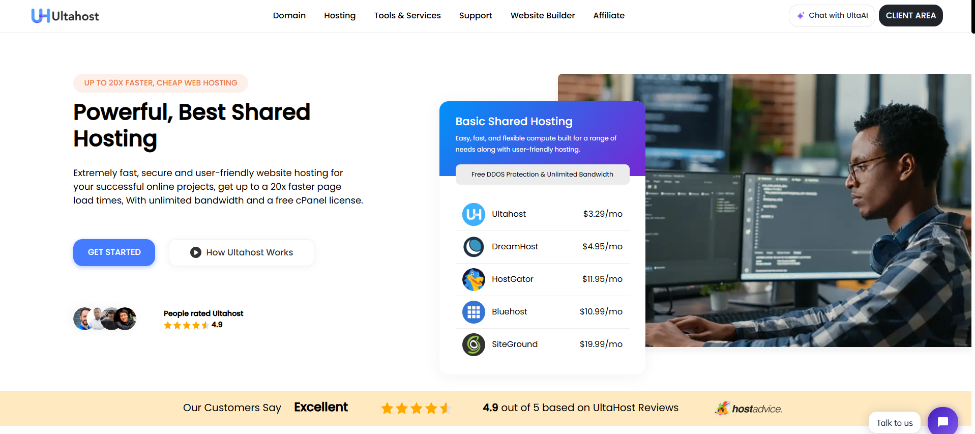Click the SiteGround swirl icon
The height and width of the screenshot is (434, 975).
click(474, 344)
